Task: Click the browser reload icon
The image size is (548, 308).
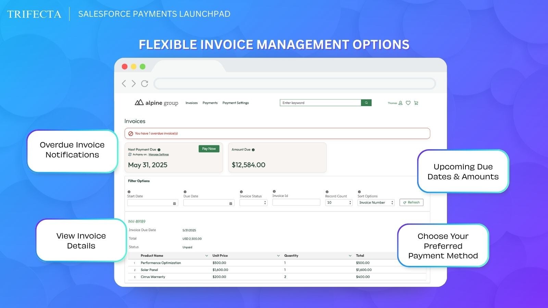Action: (145, 84)
